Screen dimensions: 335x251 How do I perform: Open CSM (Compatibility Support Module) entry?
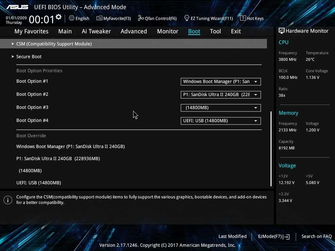133,44
